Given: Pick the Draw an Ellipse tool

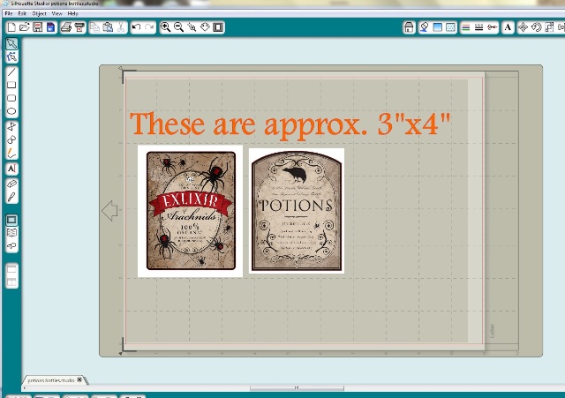Looking at the screenshot, I should coord(11,111).
